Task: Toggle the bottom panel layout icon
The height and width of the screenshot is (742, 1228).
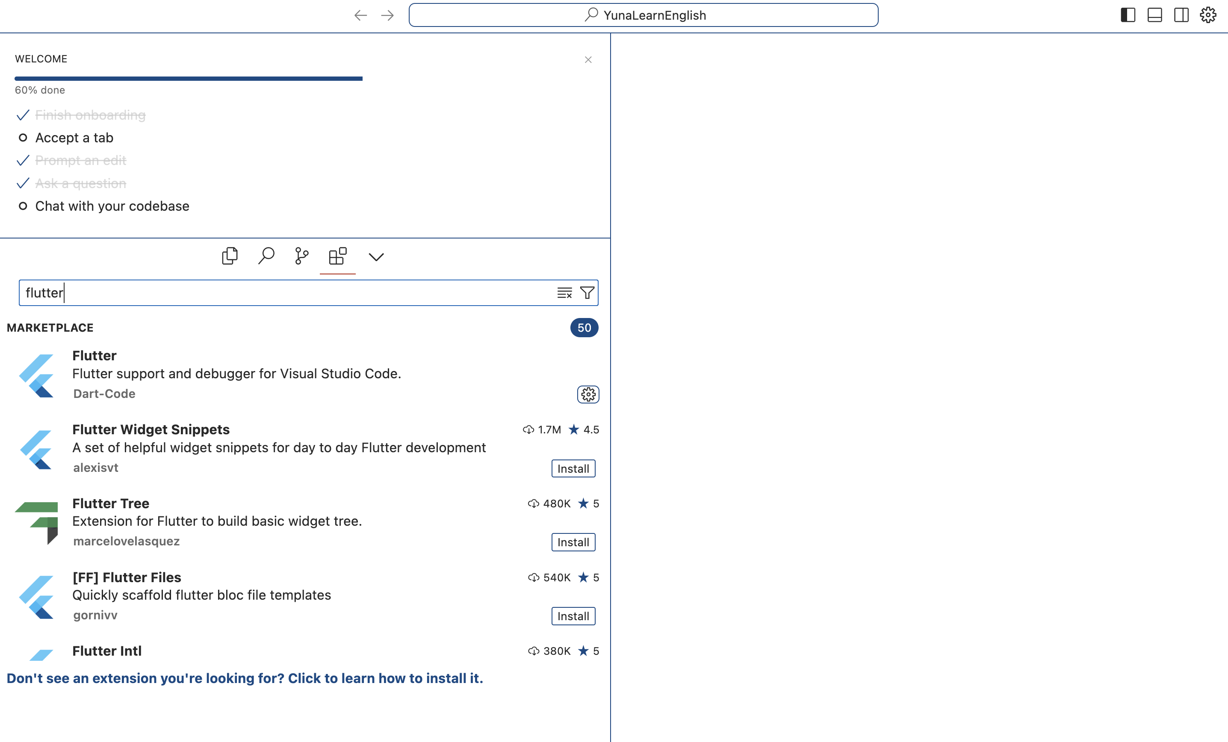Action: click(x=1154, y=15)
